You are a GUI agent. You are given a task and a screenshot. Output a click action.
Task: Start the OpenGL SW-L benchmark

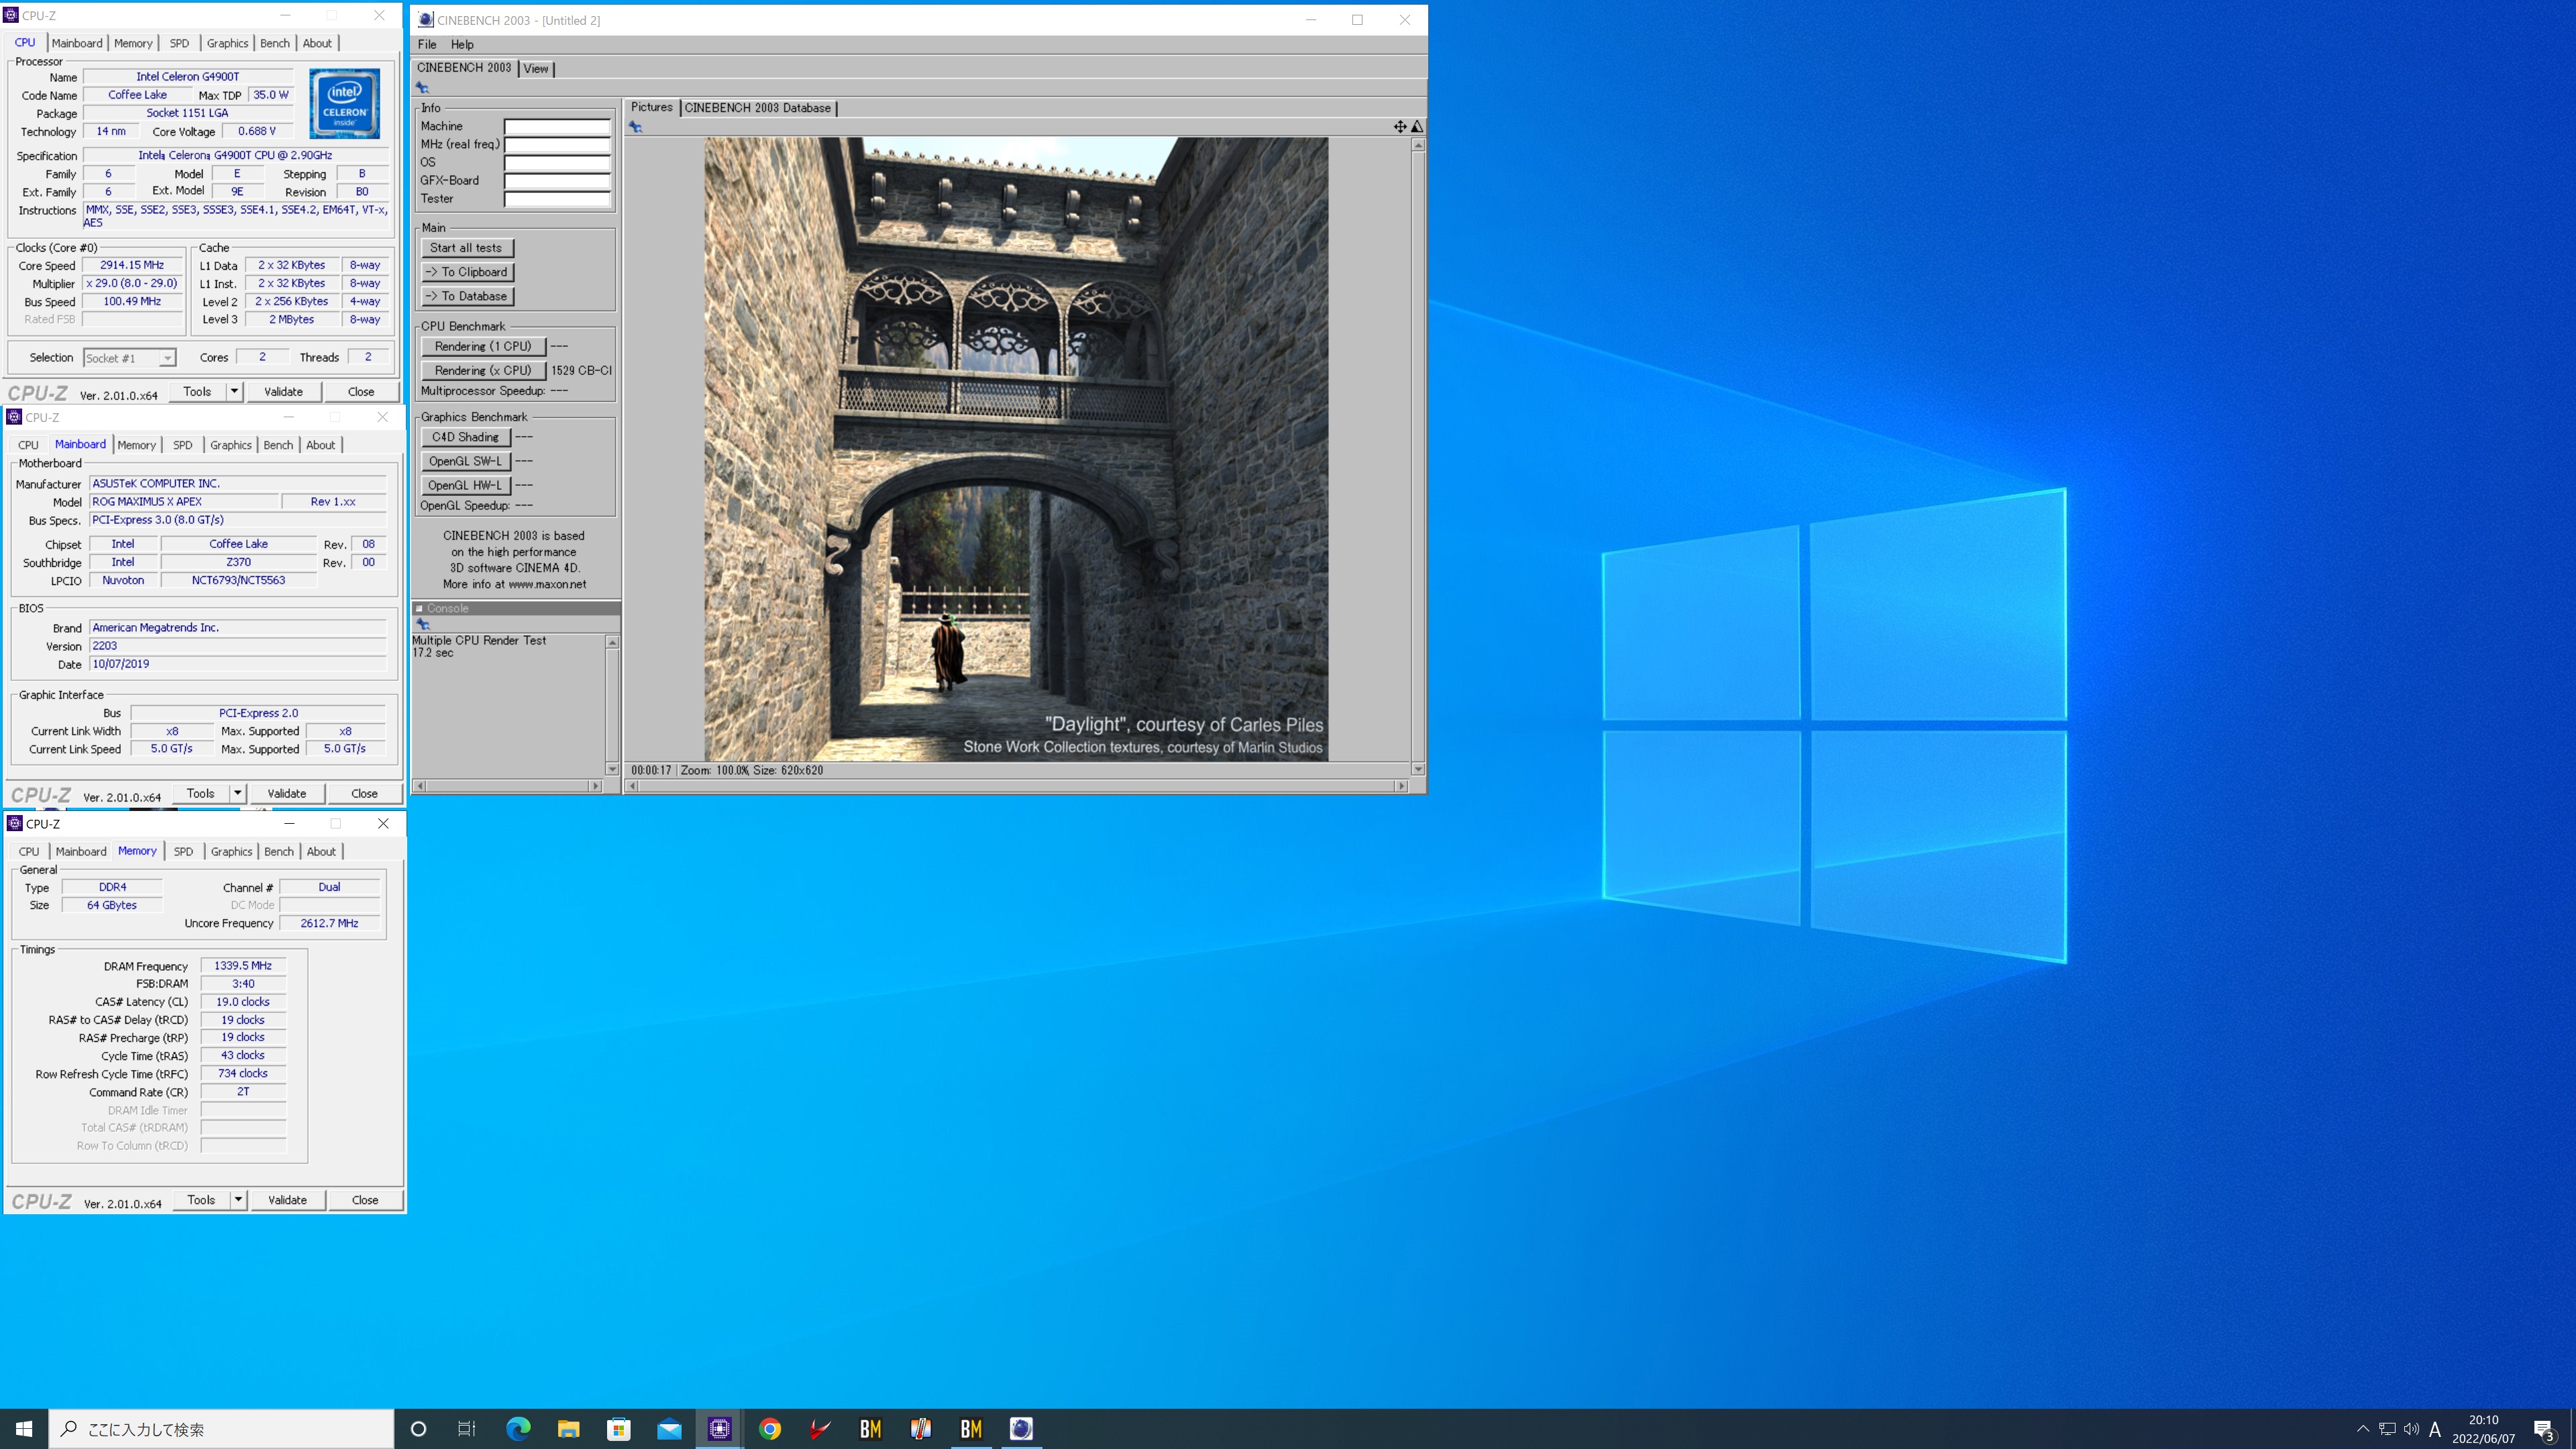(466, 461)
